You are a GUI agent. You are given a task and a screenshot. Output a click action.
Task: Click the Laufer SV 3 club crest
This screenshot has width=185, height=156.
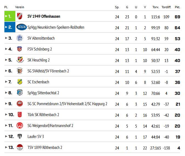pyautogui.click(x=20, y=137)
